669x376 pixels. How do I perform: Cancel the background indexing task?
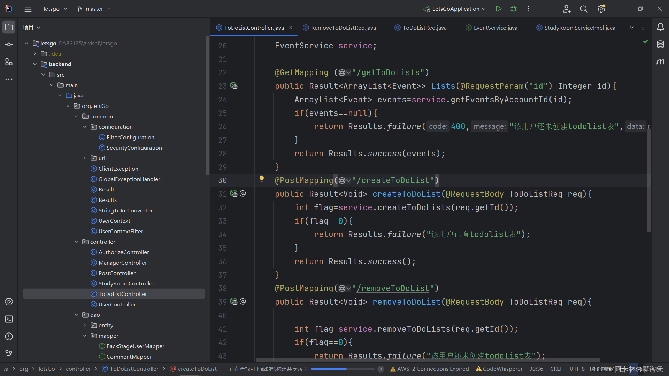tap(381, 369)
